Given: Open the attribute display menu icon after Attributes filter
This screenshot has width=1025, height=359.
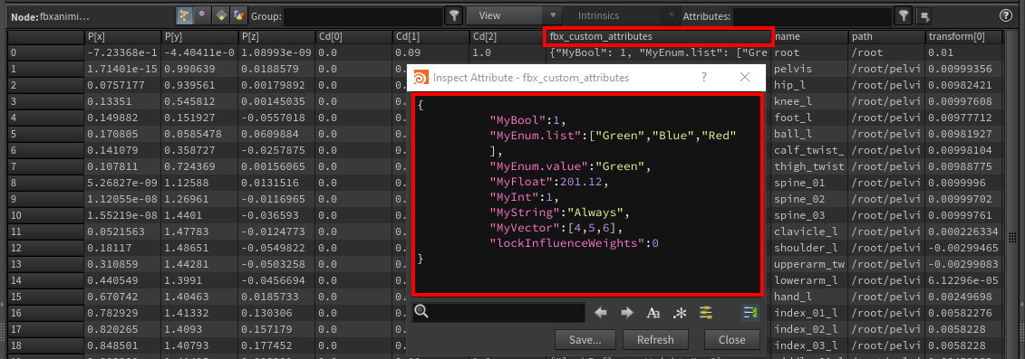Looking at the screenshot, I should pyautogui.click(x=925, y=15).
